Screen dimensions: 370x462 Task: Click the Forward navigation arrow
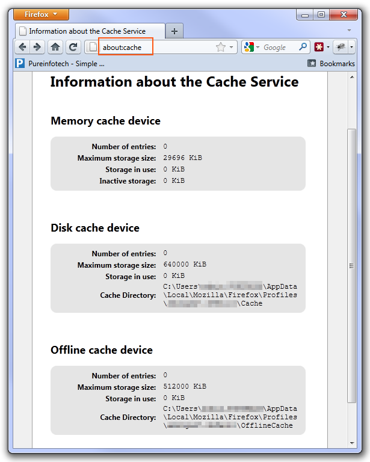tap(37, 47)
